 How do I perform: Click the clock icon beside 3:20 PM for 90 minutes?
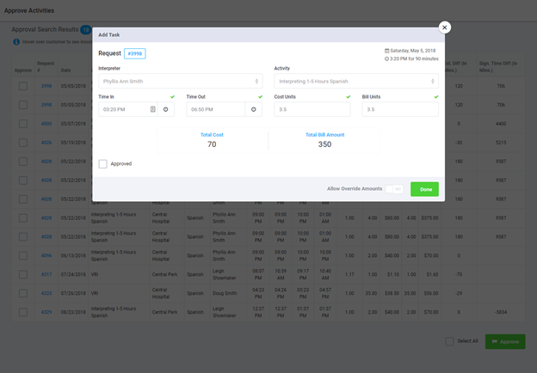(386, 58)
